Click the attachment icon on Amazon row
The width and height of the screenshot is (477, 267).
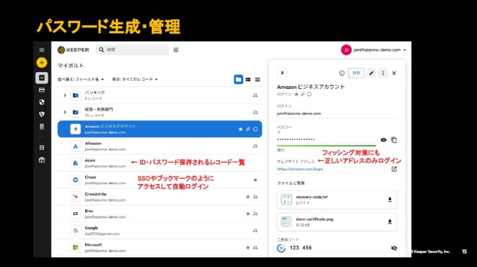(x=248, y=129)
